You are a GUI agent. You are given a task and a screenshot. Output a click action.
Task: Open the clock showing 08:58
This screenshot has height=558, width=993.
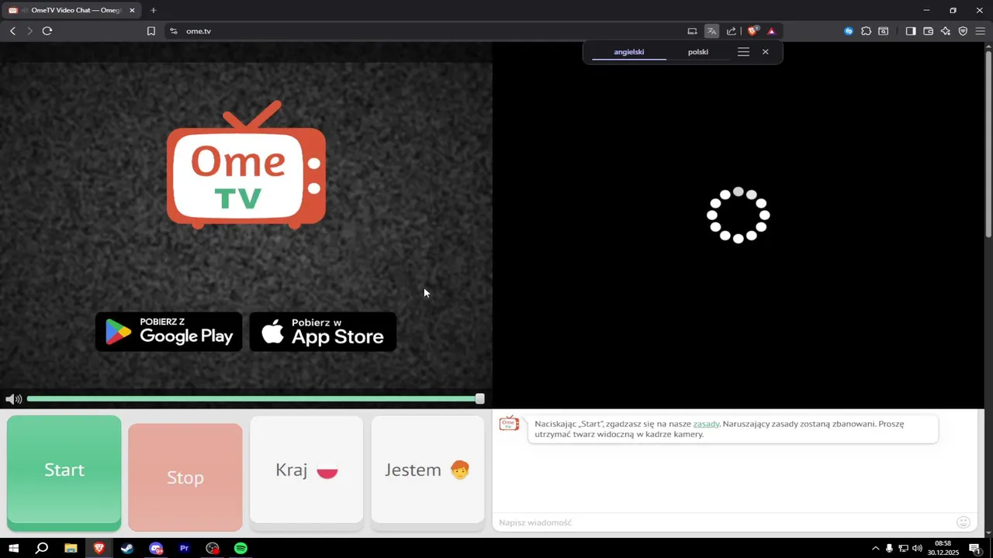click(x=943, y=548)
